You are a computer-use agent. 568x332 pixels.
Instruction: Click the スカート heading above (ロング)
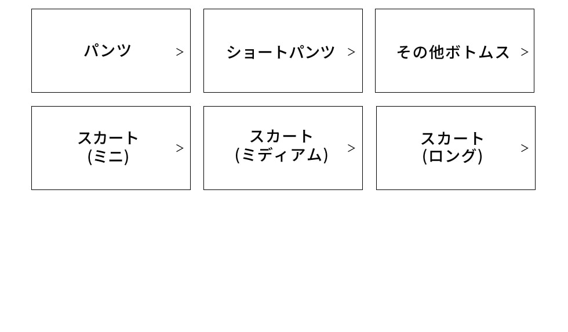(453, 138)
